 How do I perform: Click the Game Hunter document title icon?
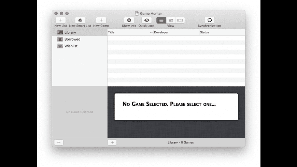pyautogui.click(x=137, y=13)
